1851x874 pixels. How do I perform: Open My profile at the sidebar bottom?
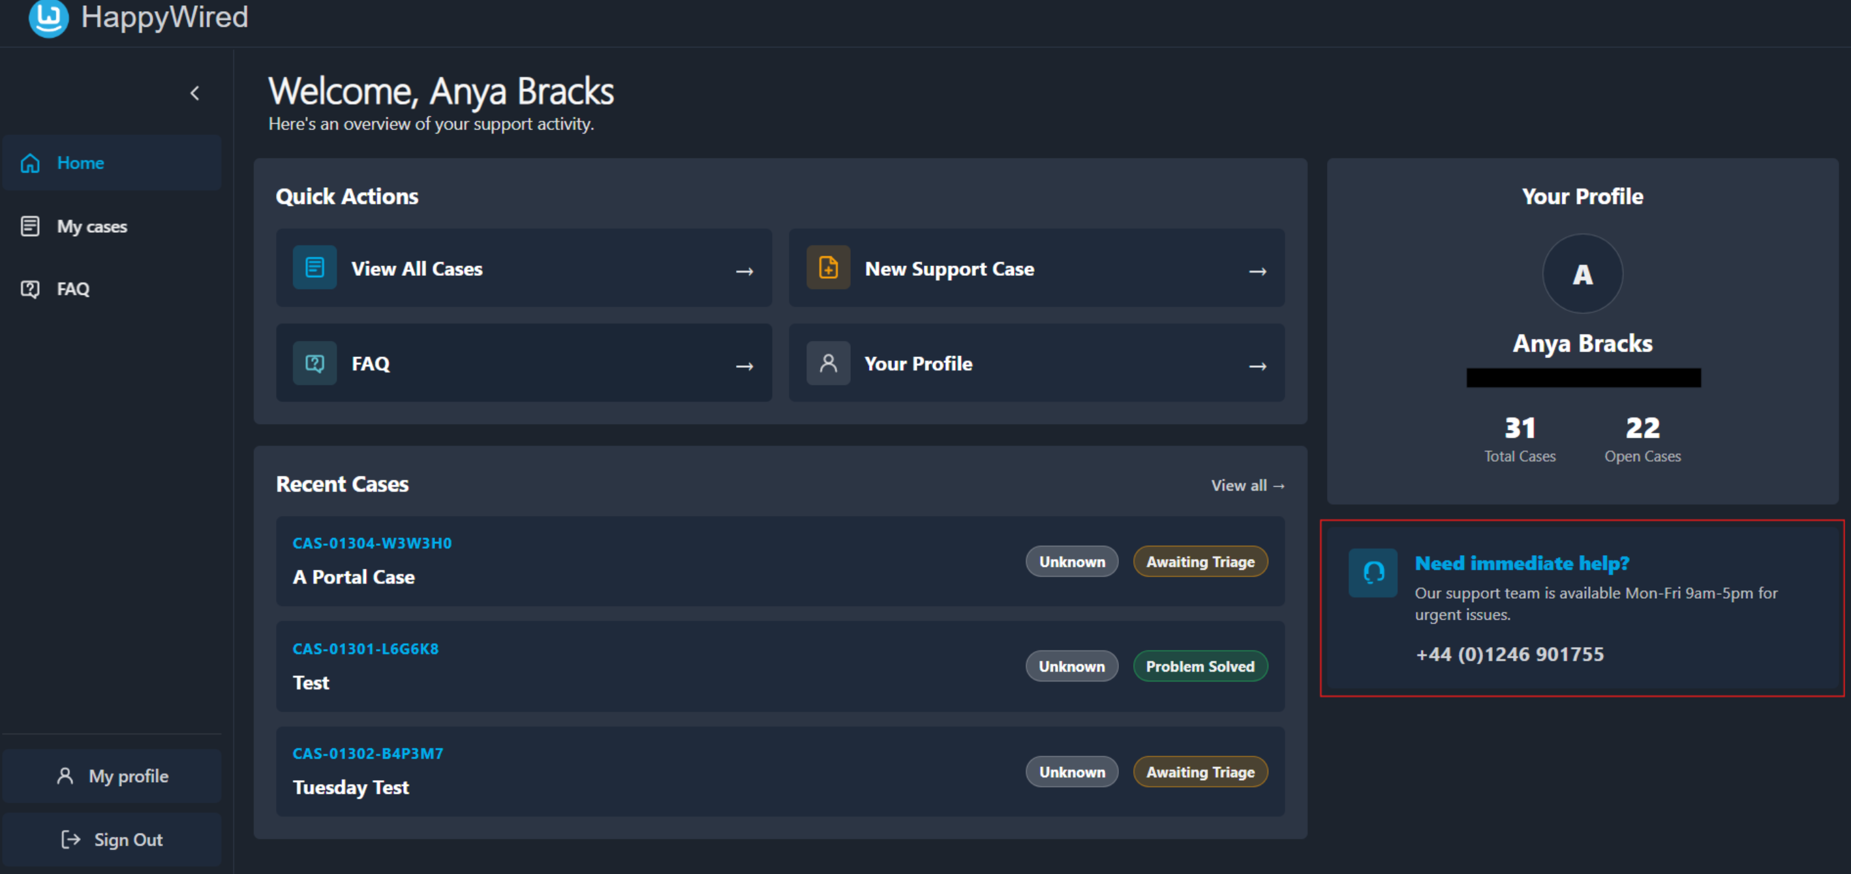tap(112, 776)
